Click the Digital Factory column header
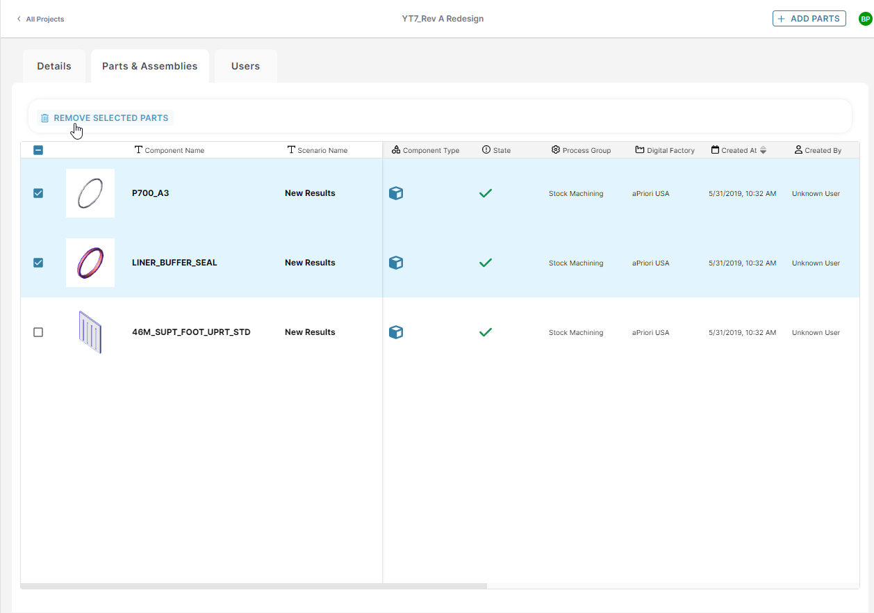Image resolution: width=874 pixels, height=613 pixels. pos(665,150)
